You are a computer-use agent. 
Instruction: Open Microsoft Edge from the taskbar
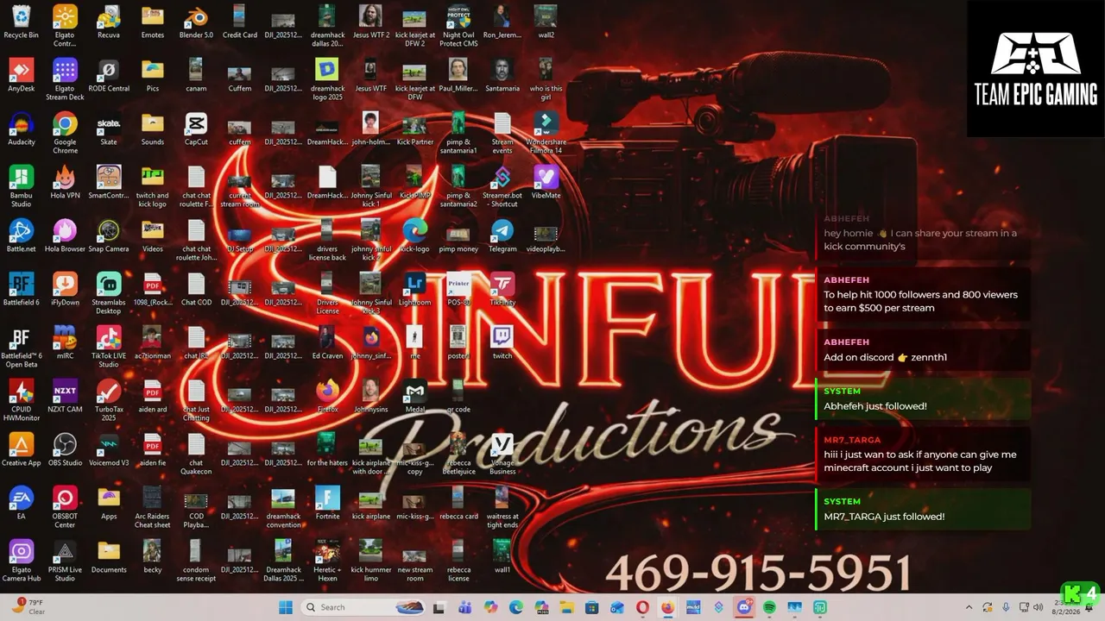click(516, 607)
